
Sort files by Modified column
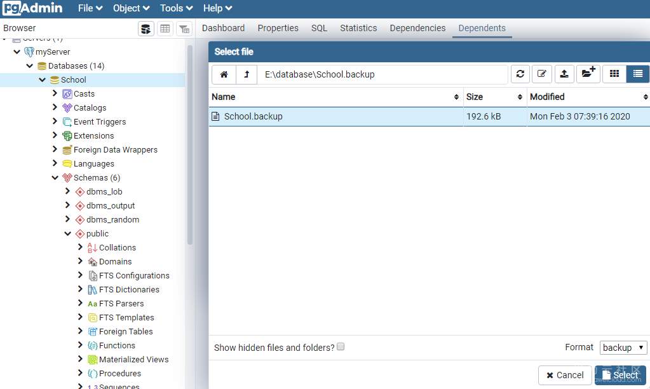[x=588, y=97]
